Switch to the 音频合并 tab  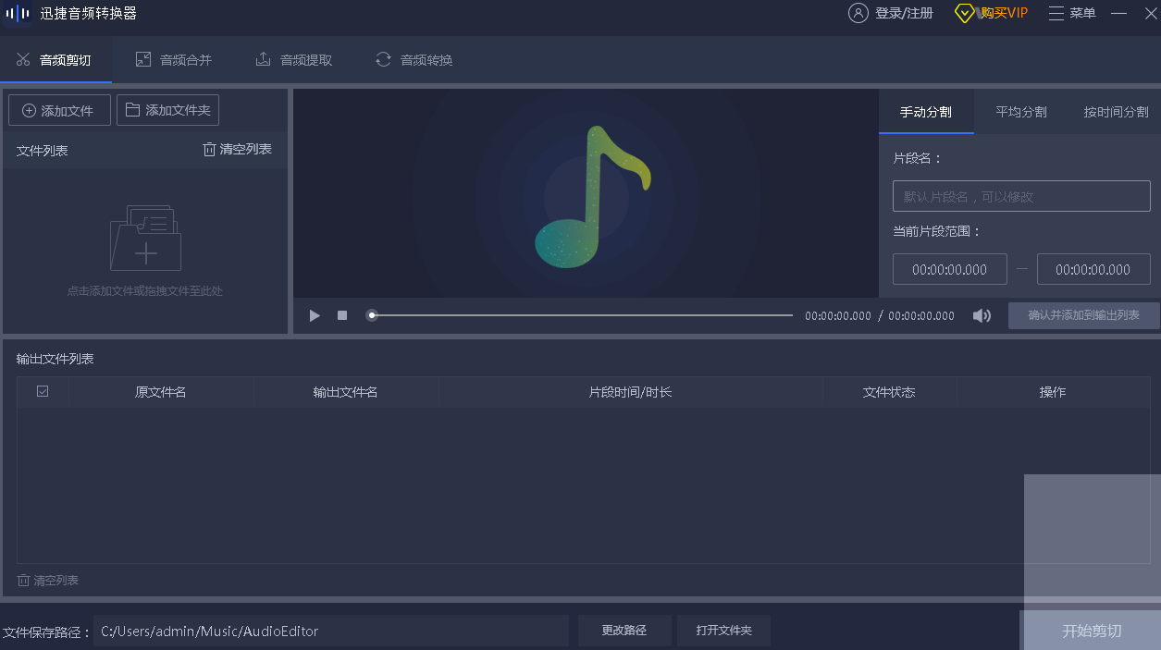[x=174, y=60]
